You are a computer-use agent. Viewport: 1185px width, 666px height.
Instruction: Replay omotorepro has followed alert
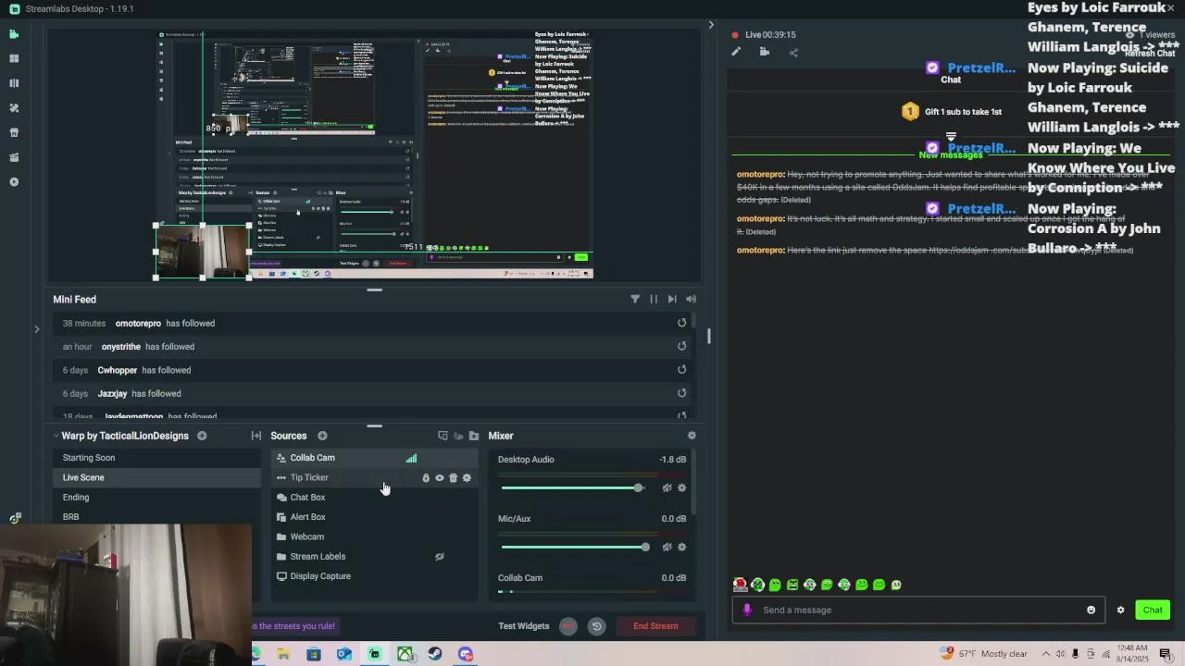[682, 323]
